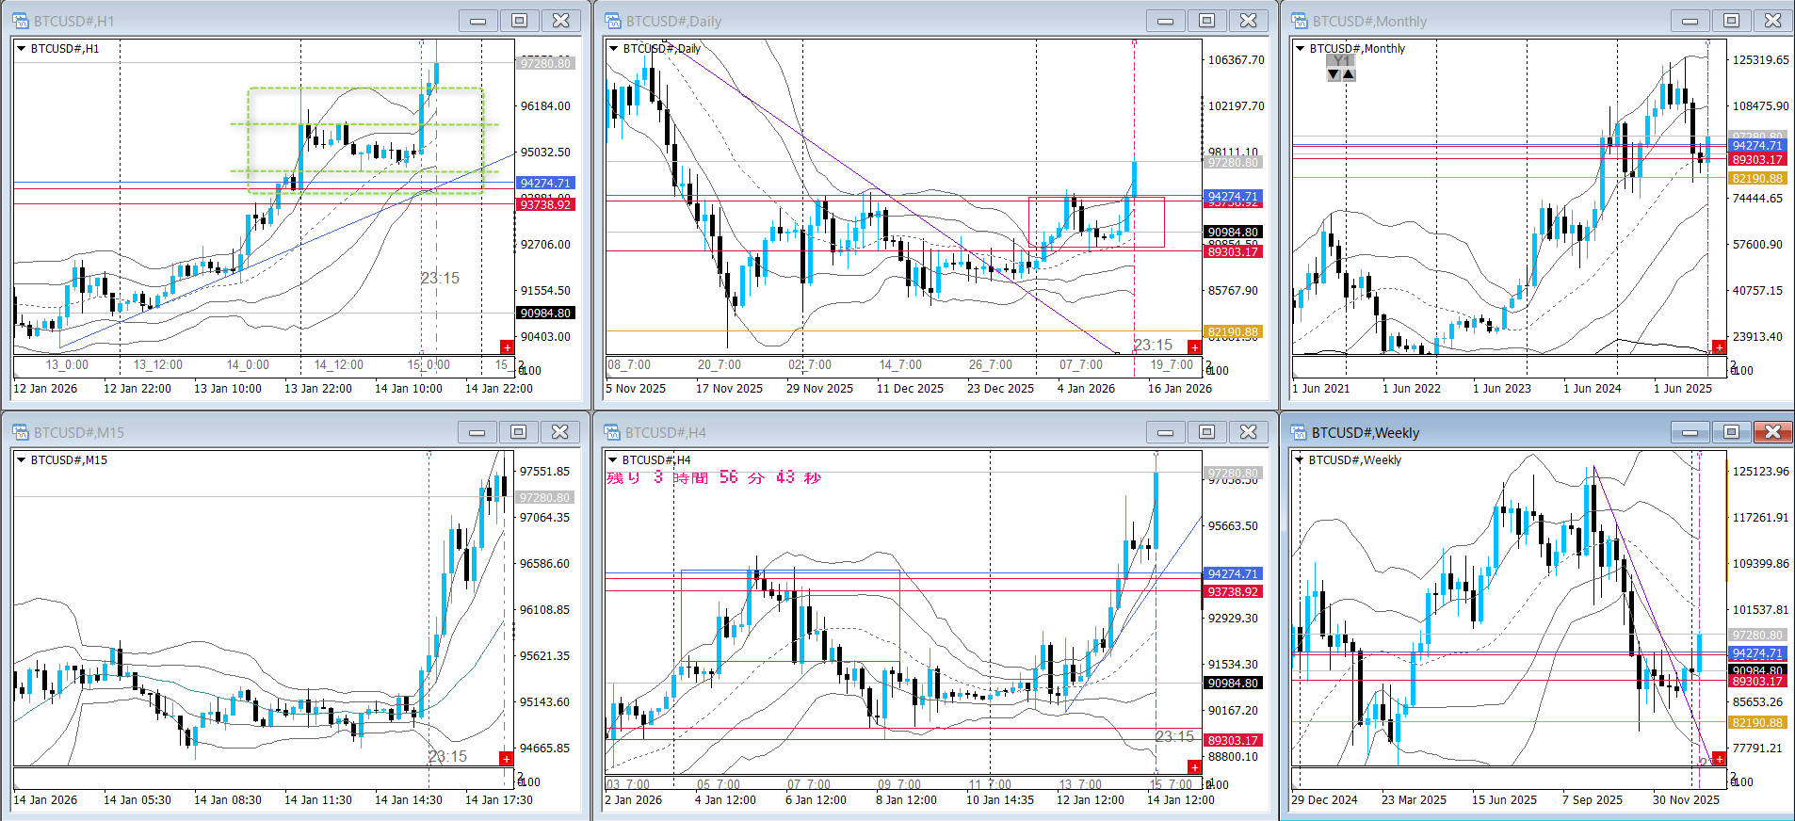Click the red plus icon on the M15 chart
This screenshot has width=1795, height=821.
507,759
